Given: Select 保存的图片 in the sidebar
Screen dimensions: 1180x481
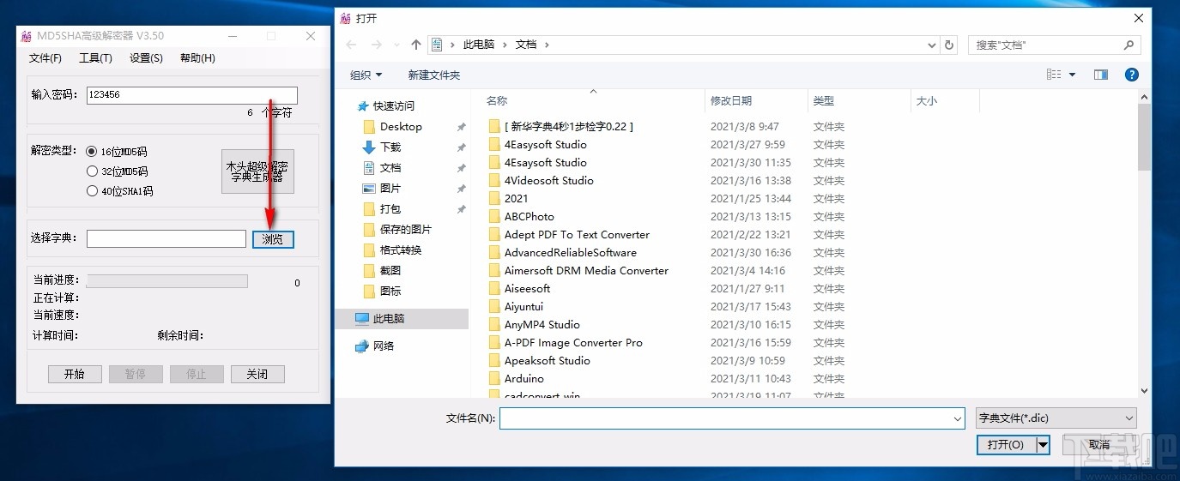Looking at the screenshot, I should (406, 230).
